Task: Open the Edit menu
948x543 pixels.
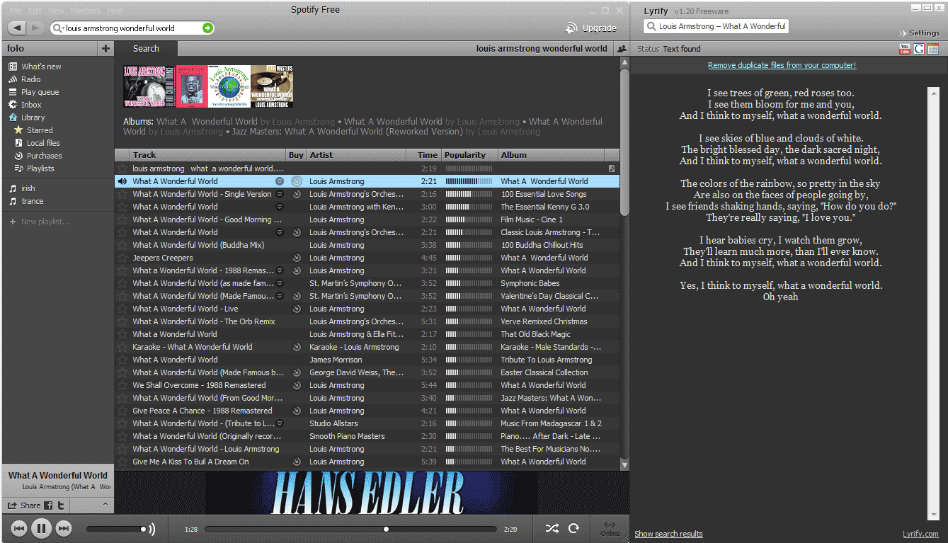Action: pyautogui.click(x=35, y=11)
